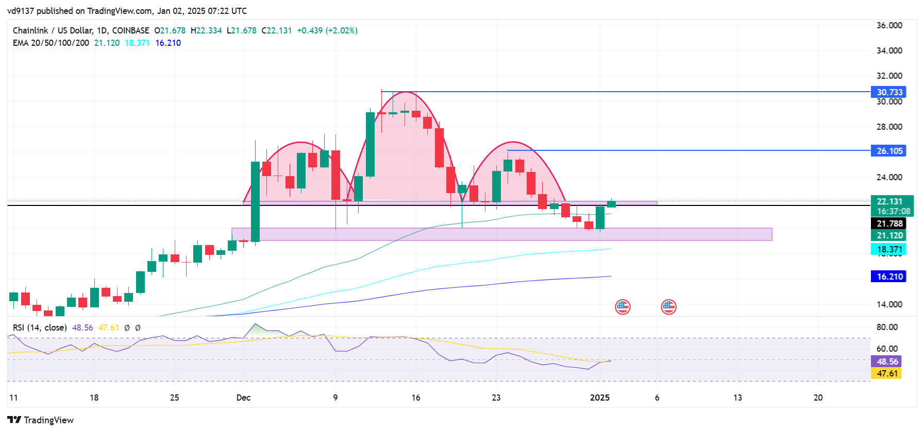Click the 2025 label on time axis
This screenshot has height=432, width=924.
(x=600, y=398)
